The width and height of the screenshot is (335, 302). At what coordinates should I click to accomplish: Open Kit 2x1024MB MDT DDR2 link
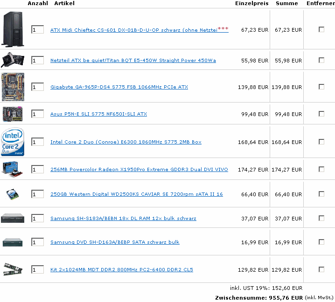(x=122, y=269)
